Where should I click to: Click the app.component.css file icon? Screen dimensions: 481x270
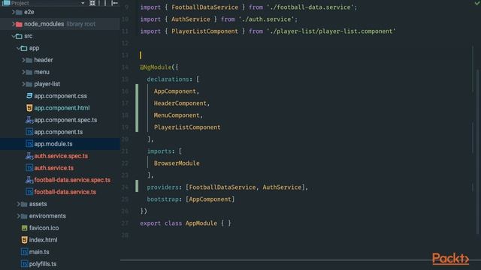coord(29,96)
